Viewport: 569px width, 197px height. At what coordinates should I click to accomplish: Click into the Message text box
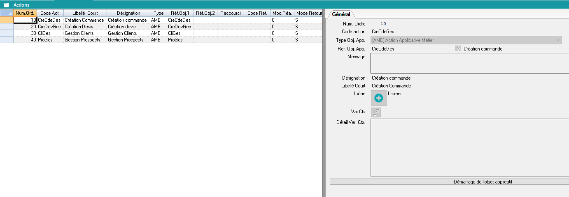point(469,63)
